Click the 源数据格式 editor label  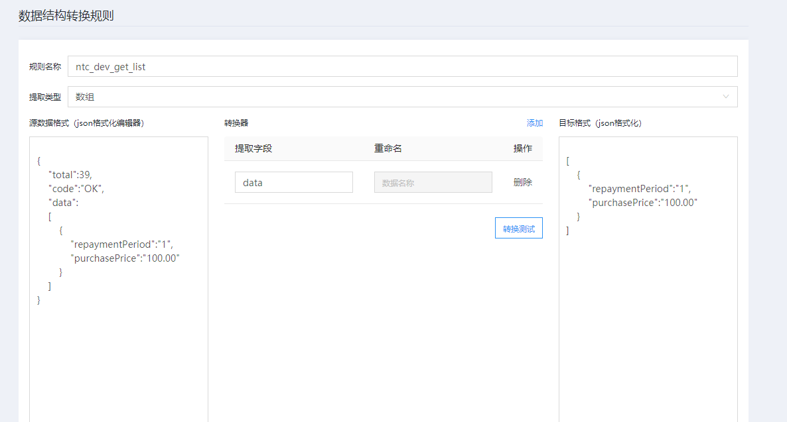point(86,123)
